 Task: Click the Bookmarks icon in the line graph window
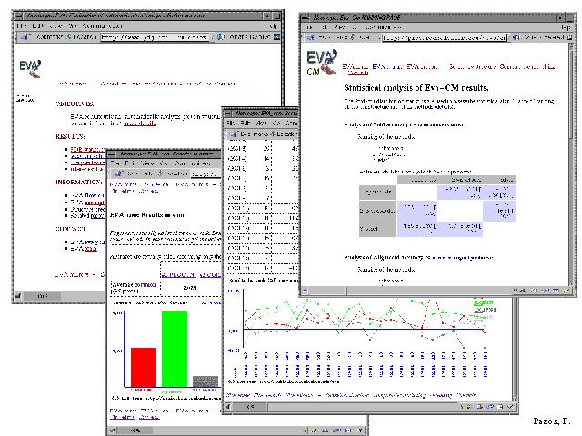(234, 134)
